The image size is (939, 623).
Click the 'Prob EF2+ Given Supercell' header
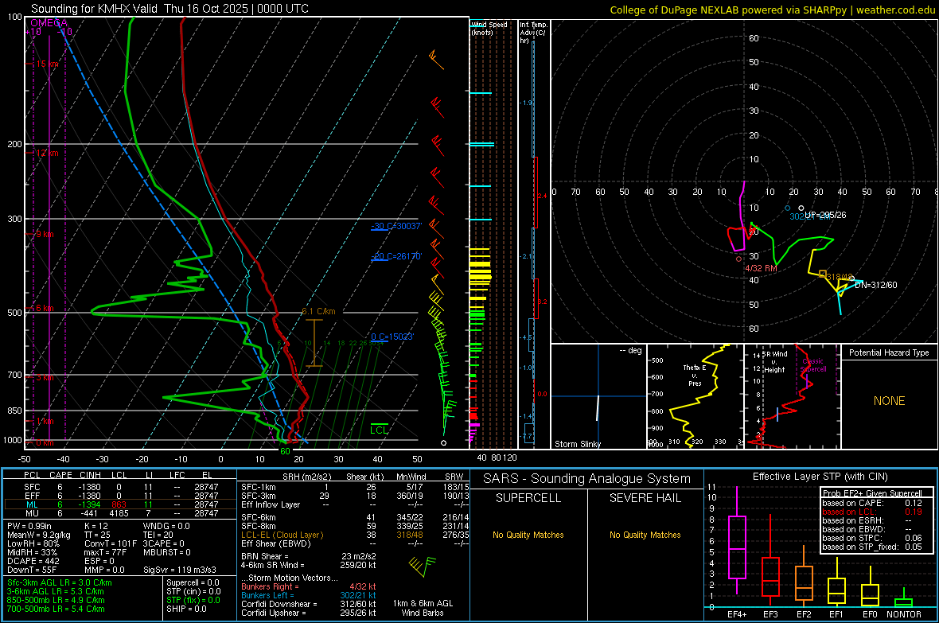[871, 493]
